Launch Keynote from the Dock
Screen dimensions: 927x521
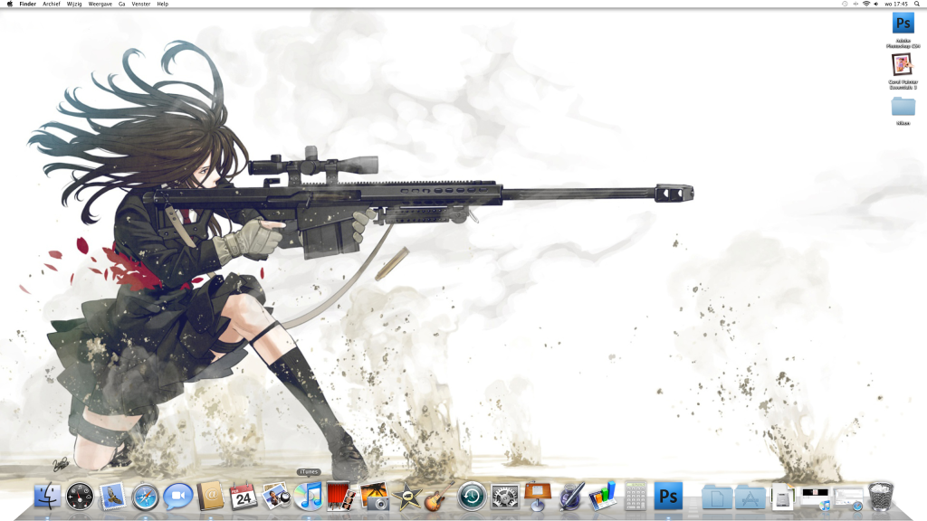[x=538, y=497]
